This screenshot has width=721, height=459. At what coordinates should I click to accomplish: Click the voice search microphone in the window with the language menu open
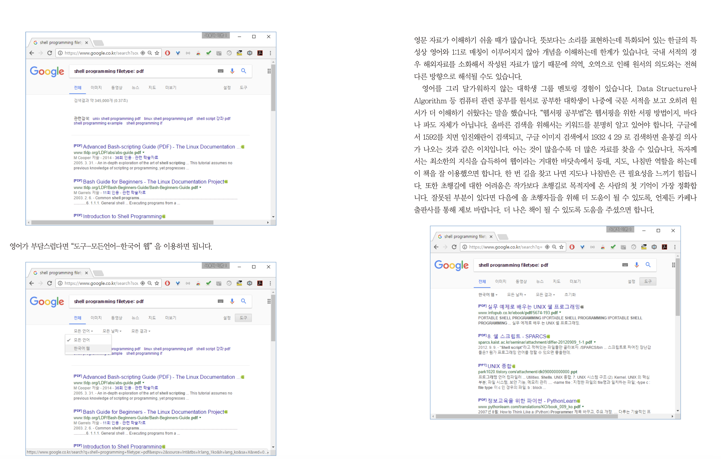coord(232,301)
